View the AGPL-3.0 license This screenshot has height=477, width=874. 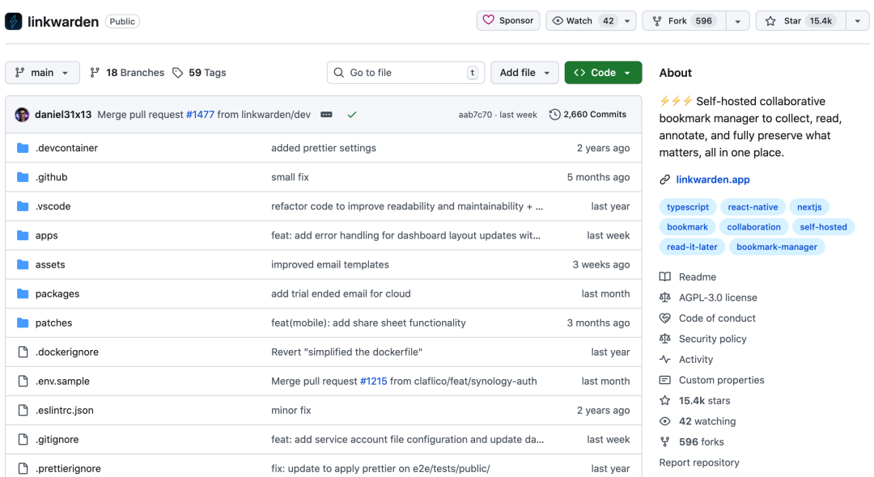tap(717, 298)
